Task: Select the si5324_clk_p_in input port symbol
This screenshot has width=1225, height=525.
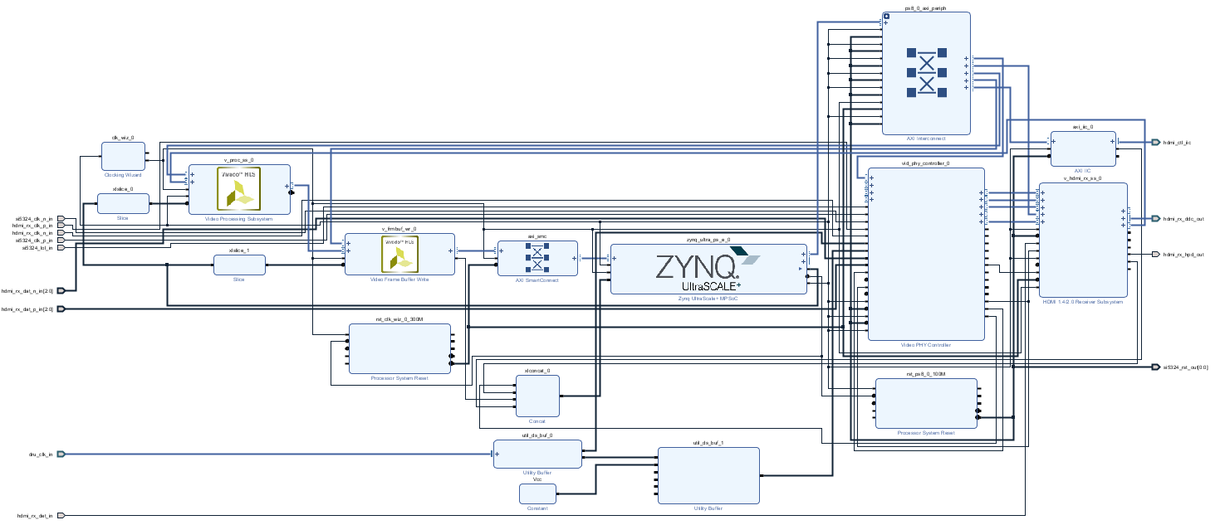Action: point(61,241)
